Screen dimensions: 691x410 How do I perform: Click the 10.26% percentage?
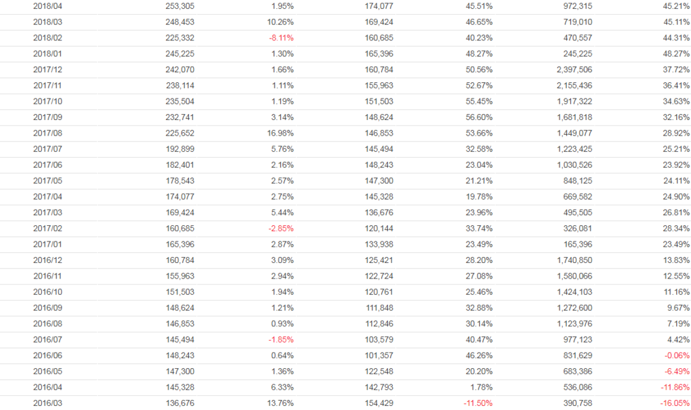tap(279, 22)
